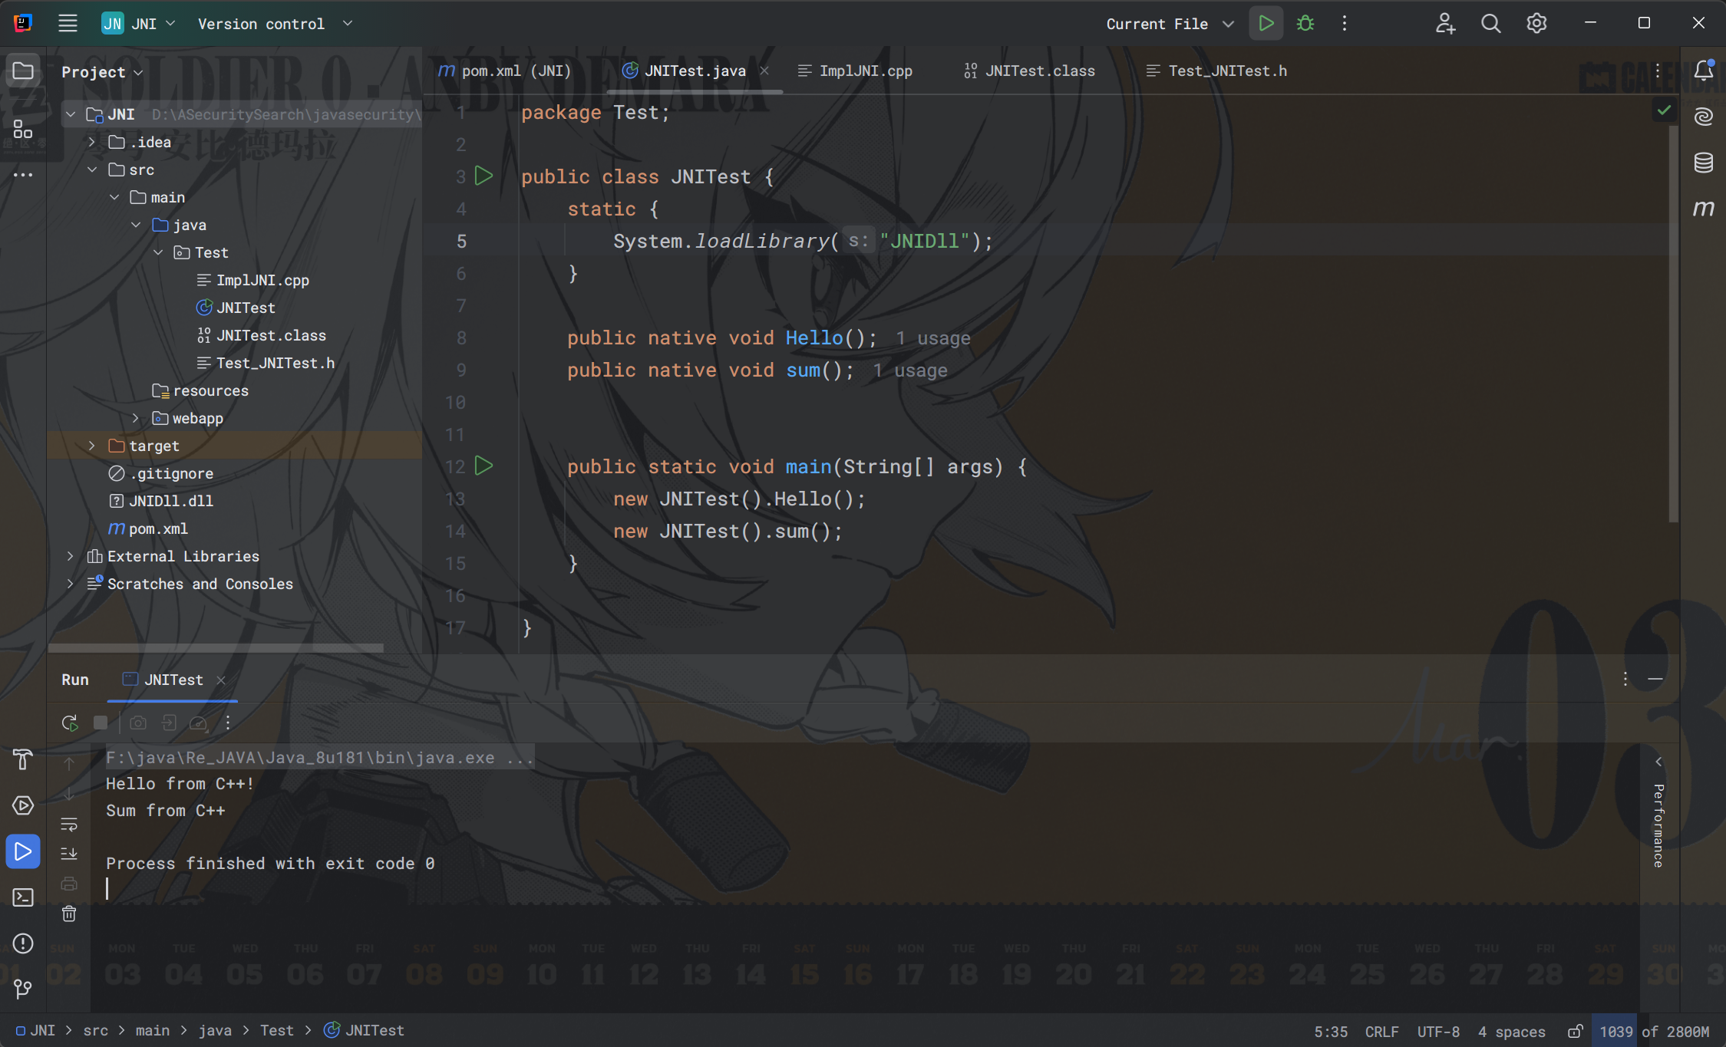Click 4 spaces indent setting

1511,1032
